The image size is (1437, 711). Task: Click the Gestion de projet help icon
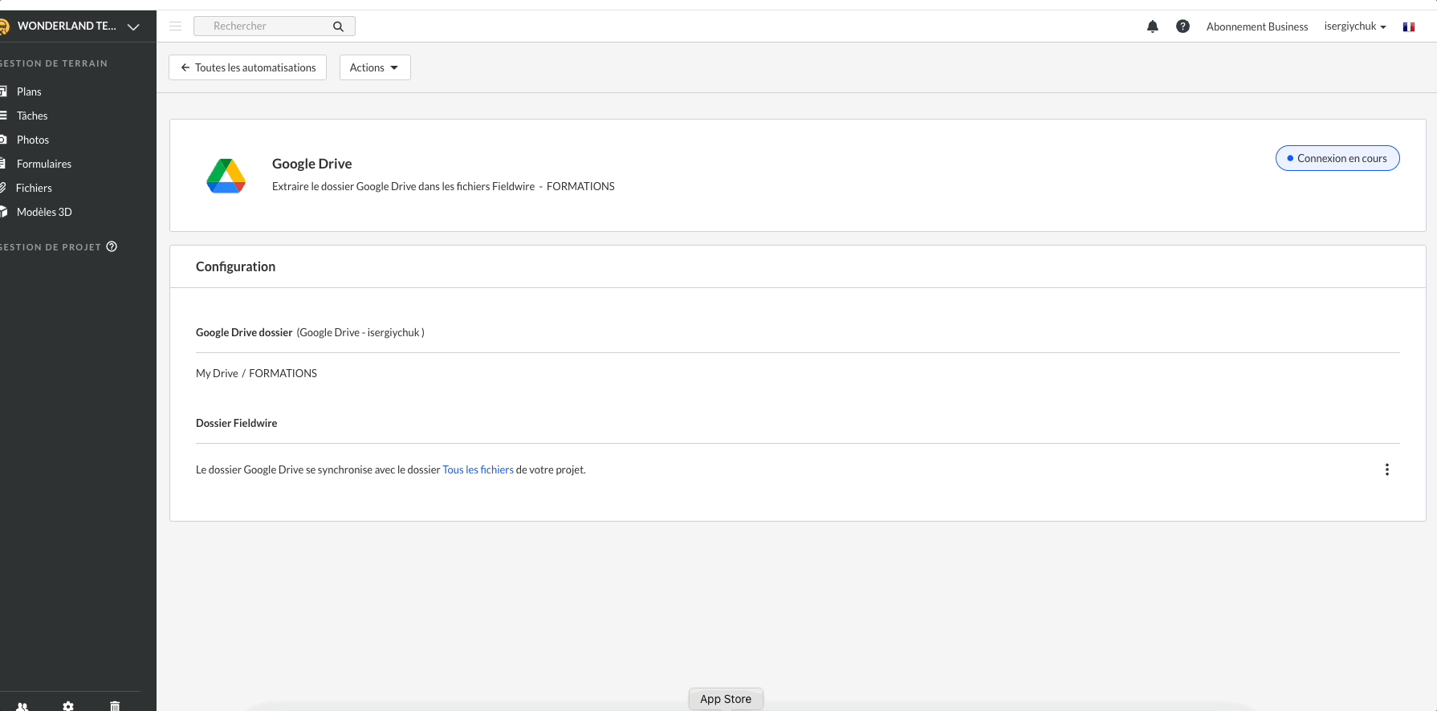pos(112,246)
